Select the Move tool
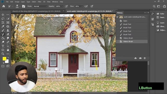Viewport: 167px width, 94px height. pyautogui.click(x=3, y=15)
